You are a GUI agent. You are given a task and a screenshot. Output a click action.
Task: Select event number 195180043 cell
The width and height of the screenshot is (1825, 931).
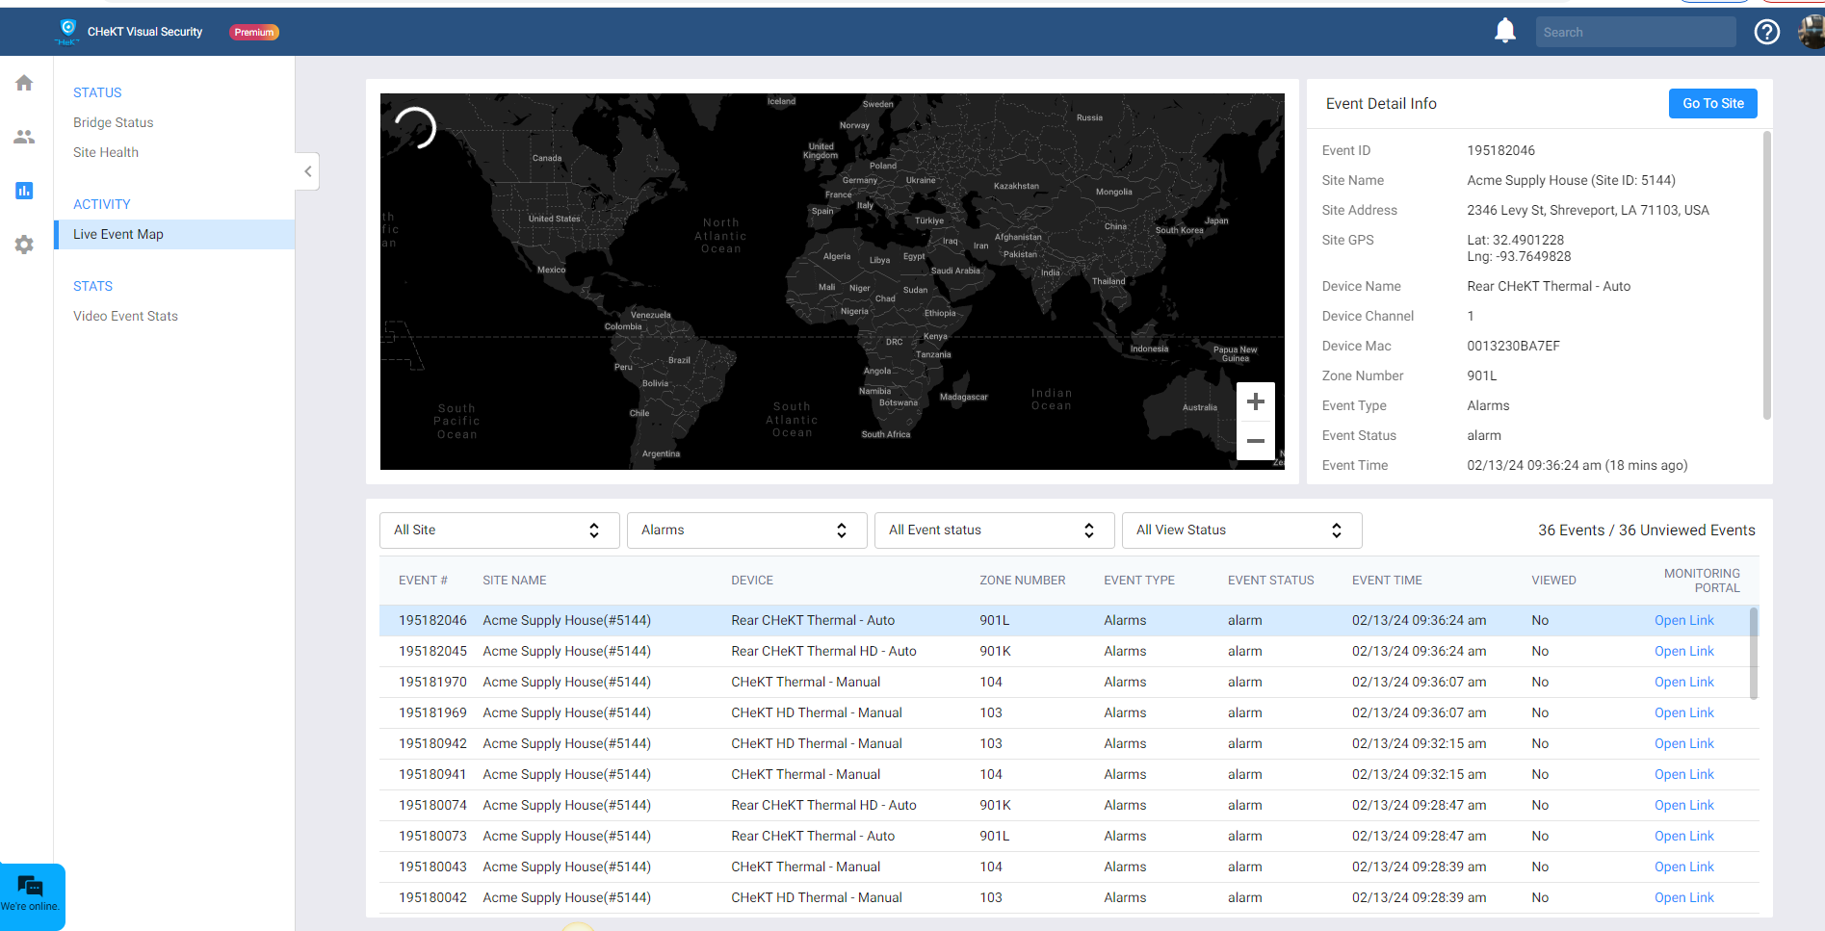[x=432, y=866]
